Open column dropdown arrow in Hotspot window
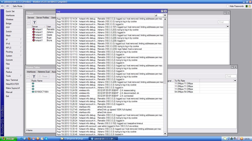Screen dimensions: 252x141 point(227,27)
